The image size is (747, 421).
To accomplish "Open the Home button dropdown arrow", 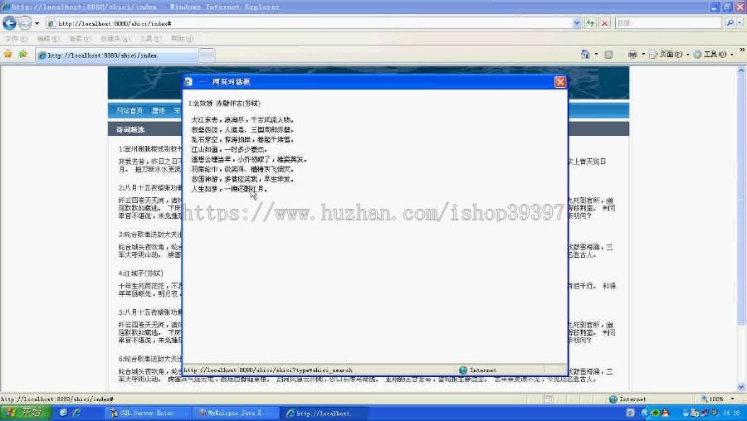I will tap(596, 54).
